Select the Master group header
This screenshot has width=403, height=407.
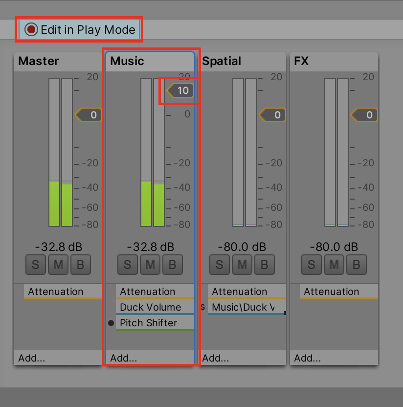pyautogui.click(x=58, y=61)
